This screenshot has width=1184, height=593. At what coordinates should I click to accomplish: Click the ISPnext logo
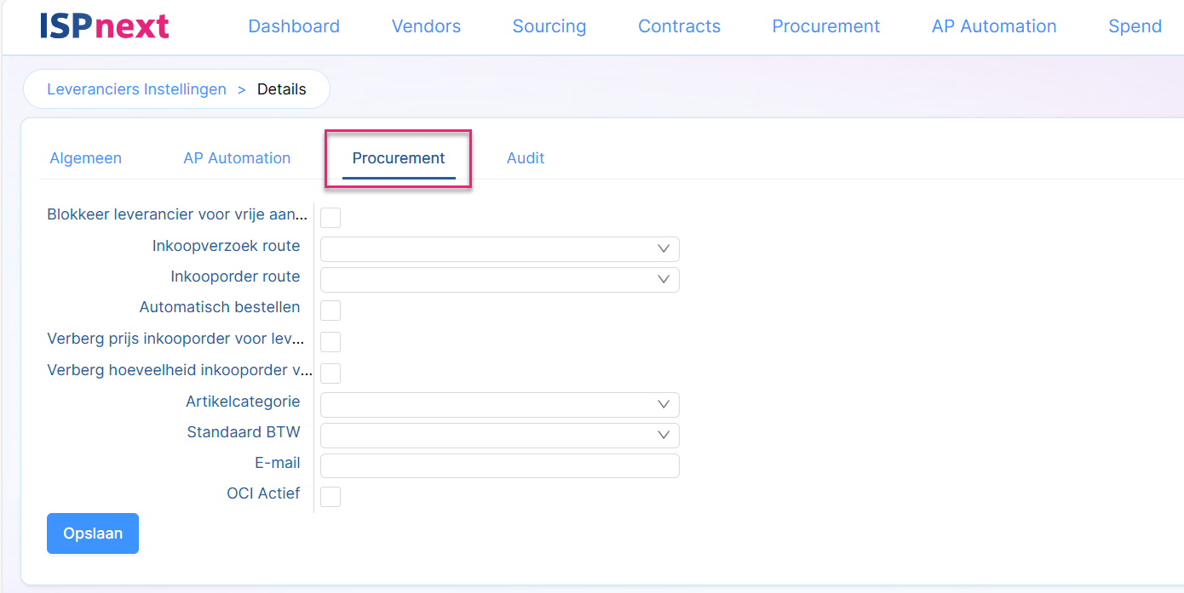(104, 26)
